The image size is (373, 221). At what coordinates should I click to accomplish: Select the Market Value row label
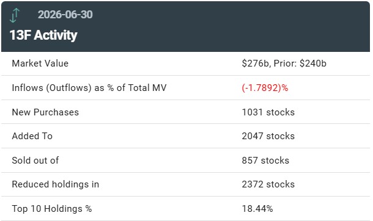coord(40,63)
